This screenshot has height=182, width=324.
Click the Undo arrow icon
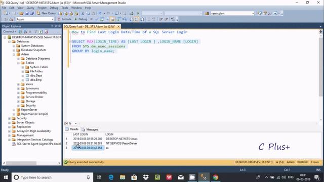(x=100, y=13)
